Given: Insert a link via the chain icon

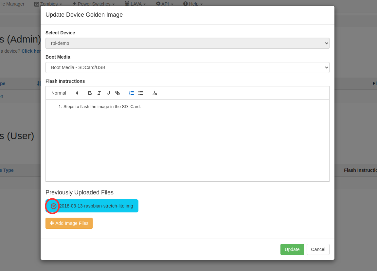Looking at the screenshot, I should pos(117,93).
